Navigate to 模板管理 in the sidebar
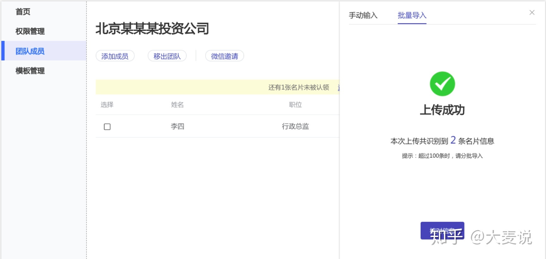Image resolution: width=546 pixels, height=259 pixels. (30, 71)
